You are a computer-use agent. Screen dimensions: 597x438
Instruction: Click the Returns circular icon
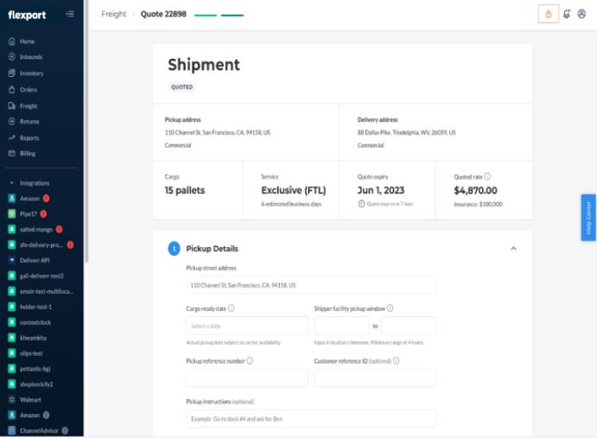(x=12, y=122)
